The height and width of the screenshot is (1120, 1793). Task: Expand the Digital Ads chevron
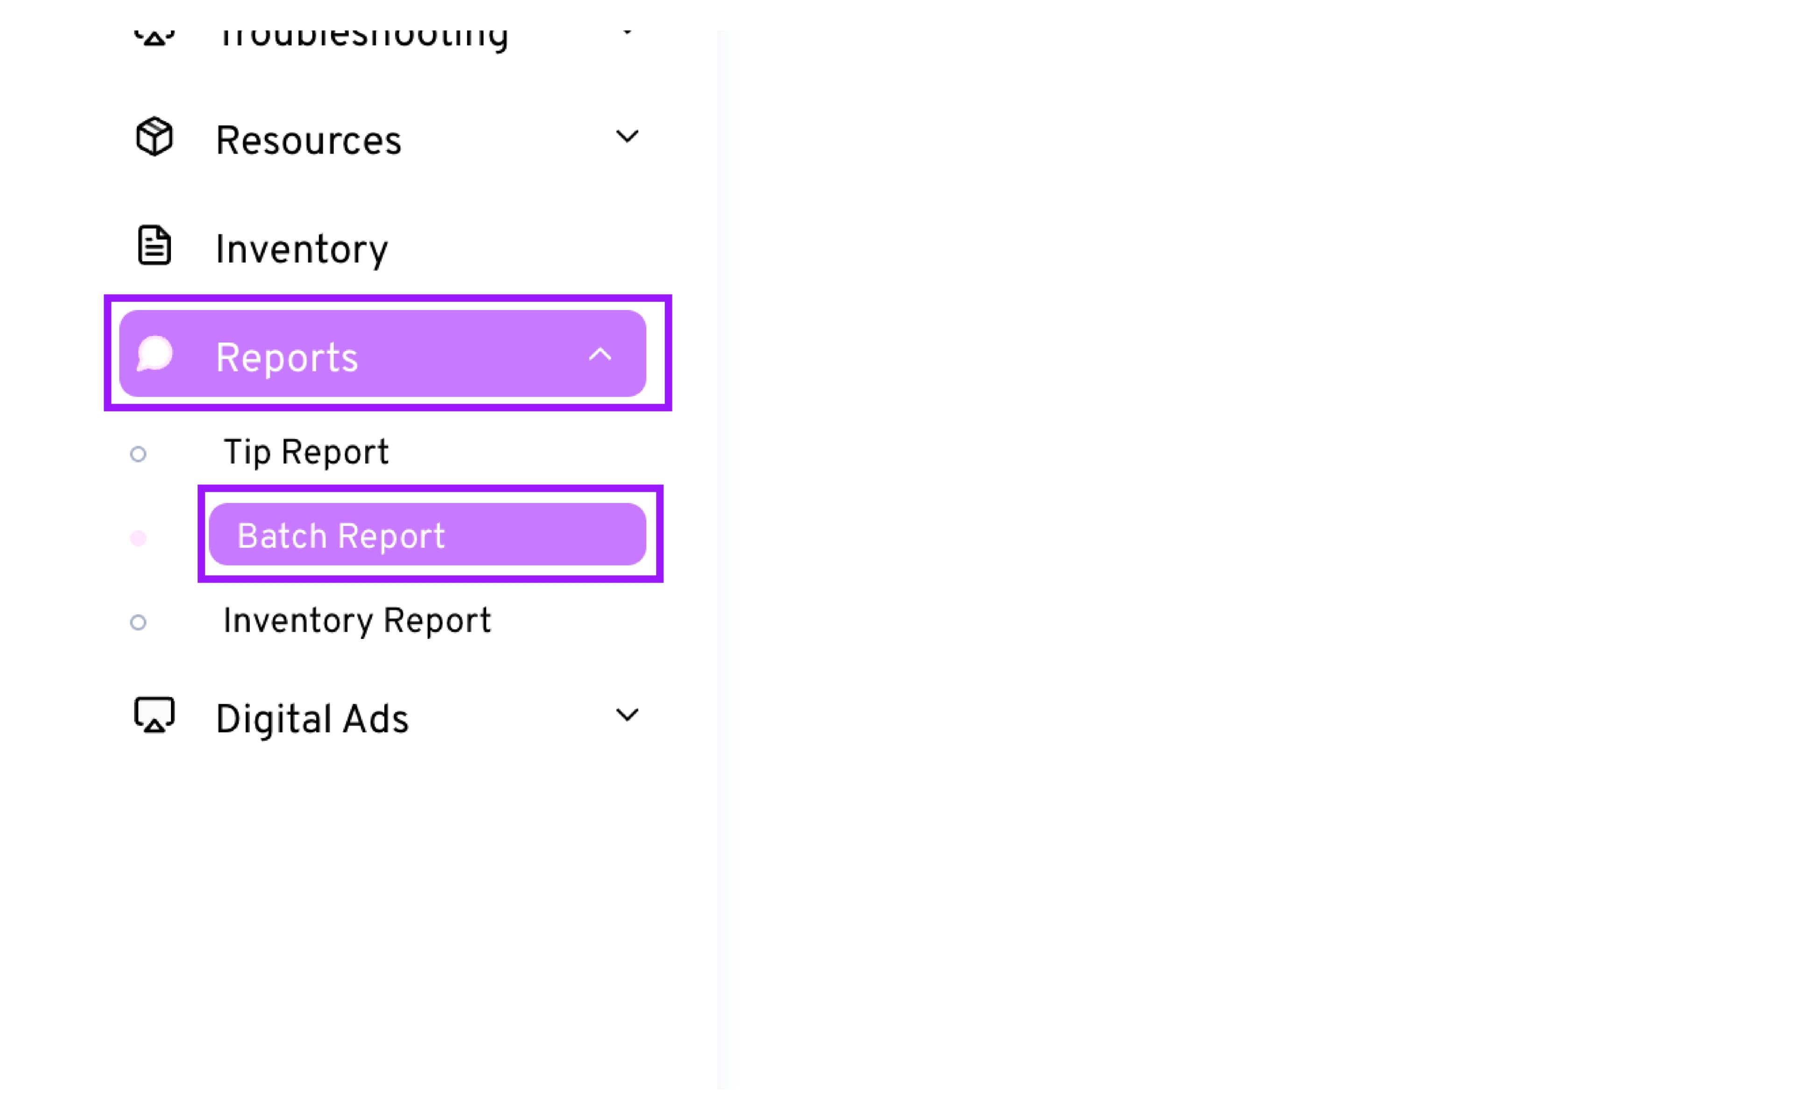coord(627,715)
